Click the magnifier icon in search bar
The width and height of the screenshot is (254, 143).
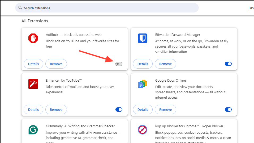click(20, 8)
